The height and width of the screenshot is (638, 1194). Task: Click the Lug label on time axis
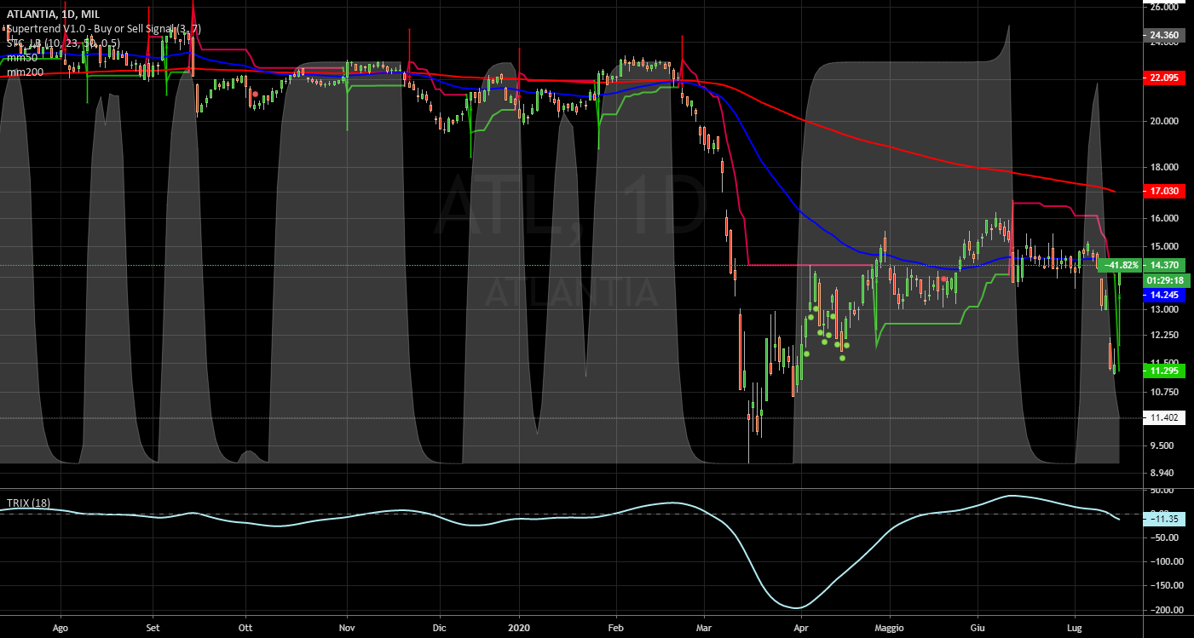click(x=1074, y=627)
